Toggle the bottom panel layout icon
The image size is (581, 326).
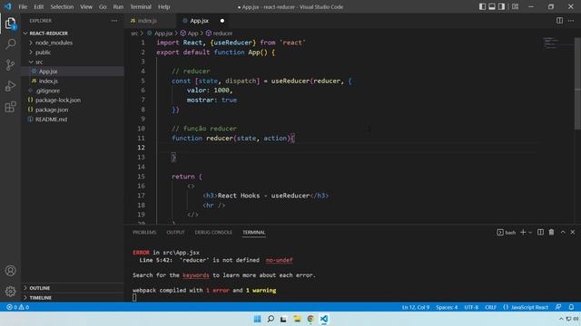tap(492, 6)
